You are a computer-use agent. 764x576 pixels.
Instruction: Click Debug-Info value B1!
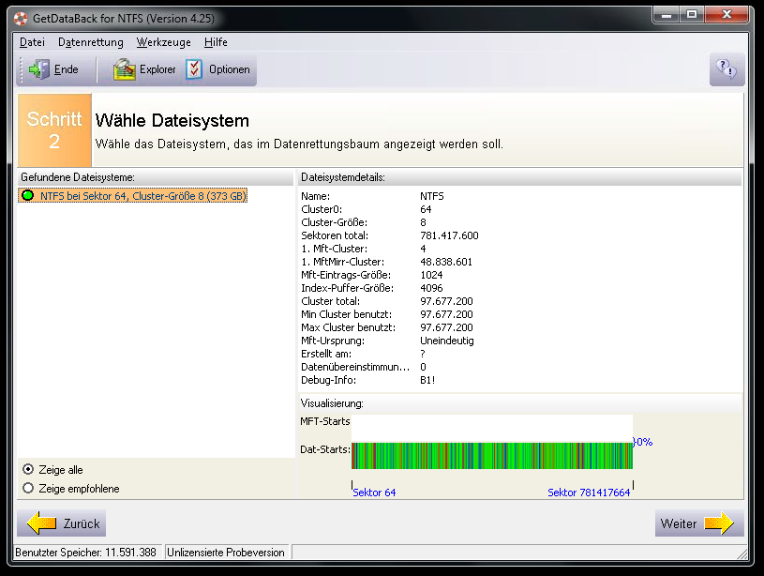(x=427, y=380)
